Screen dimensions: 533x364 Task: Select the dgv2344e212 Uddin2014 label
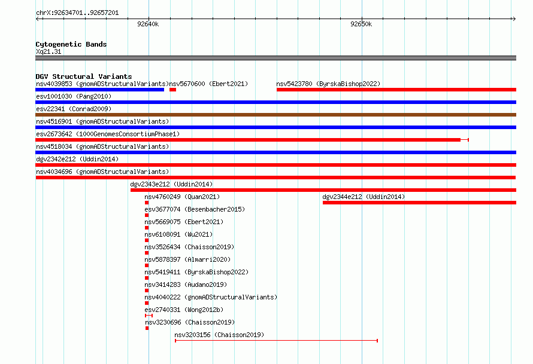tap(364, 197)
